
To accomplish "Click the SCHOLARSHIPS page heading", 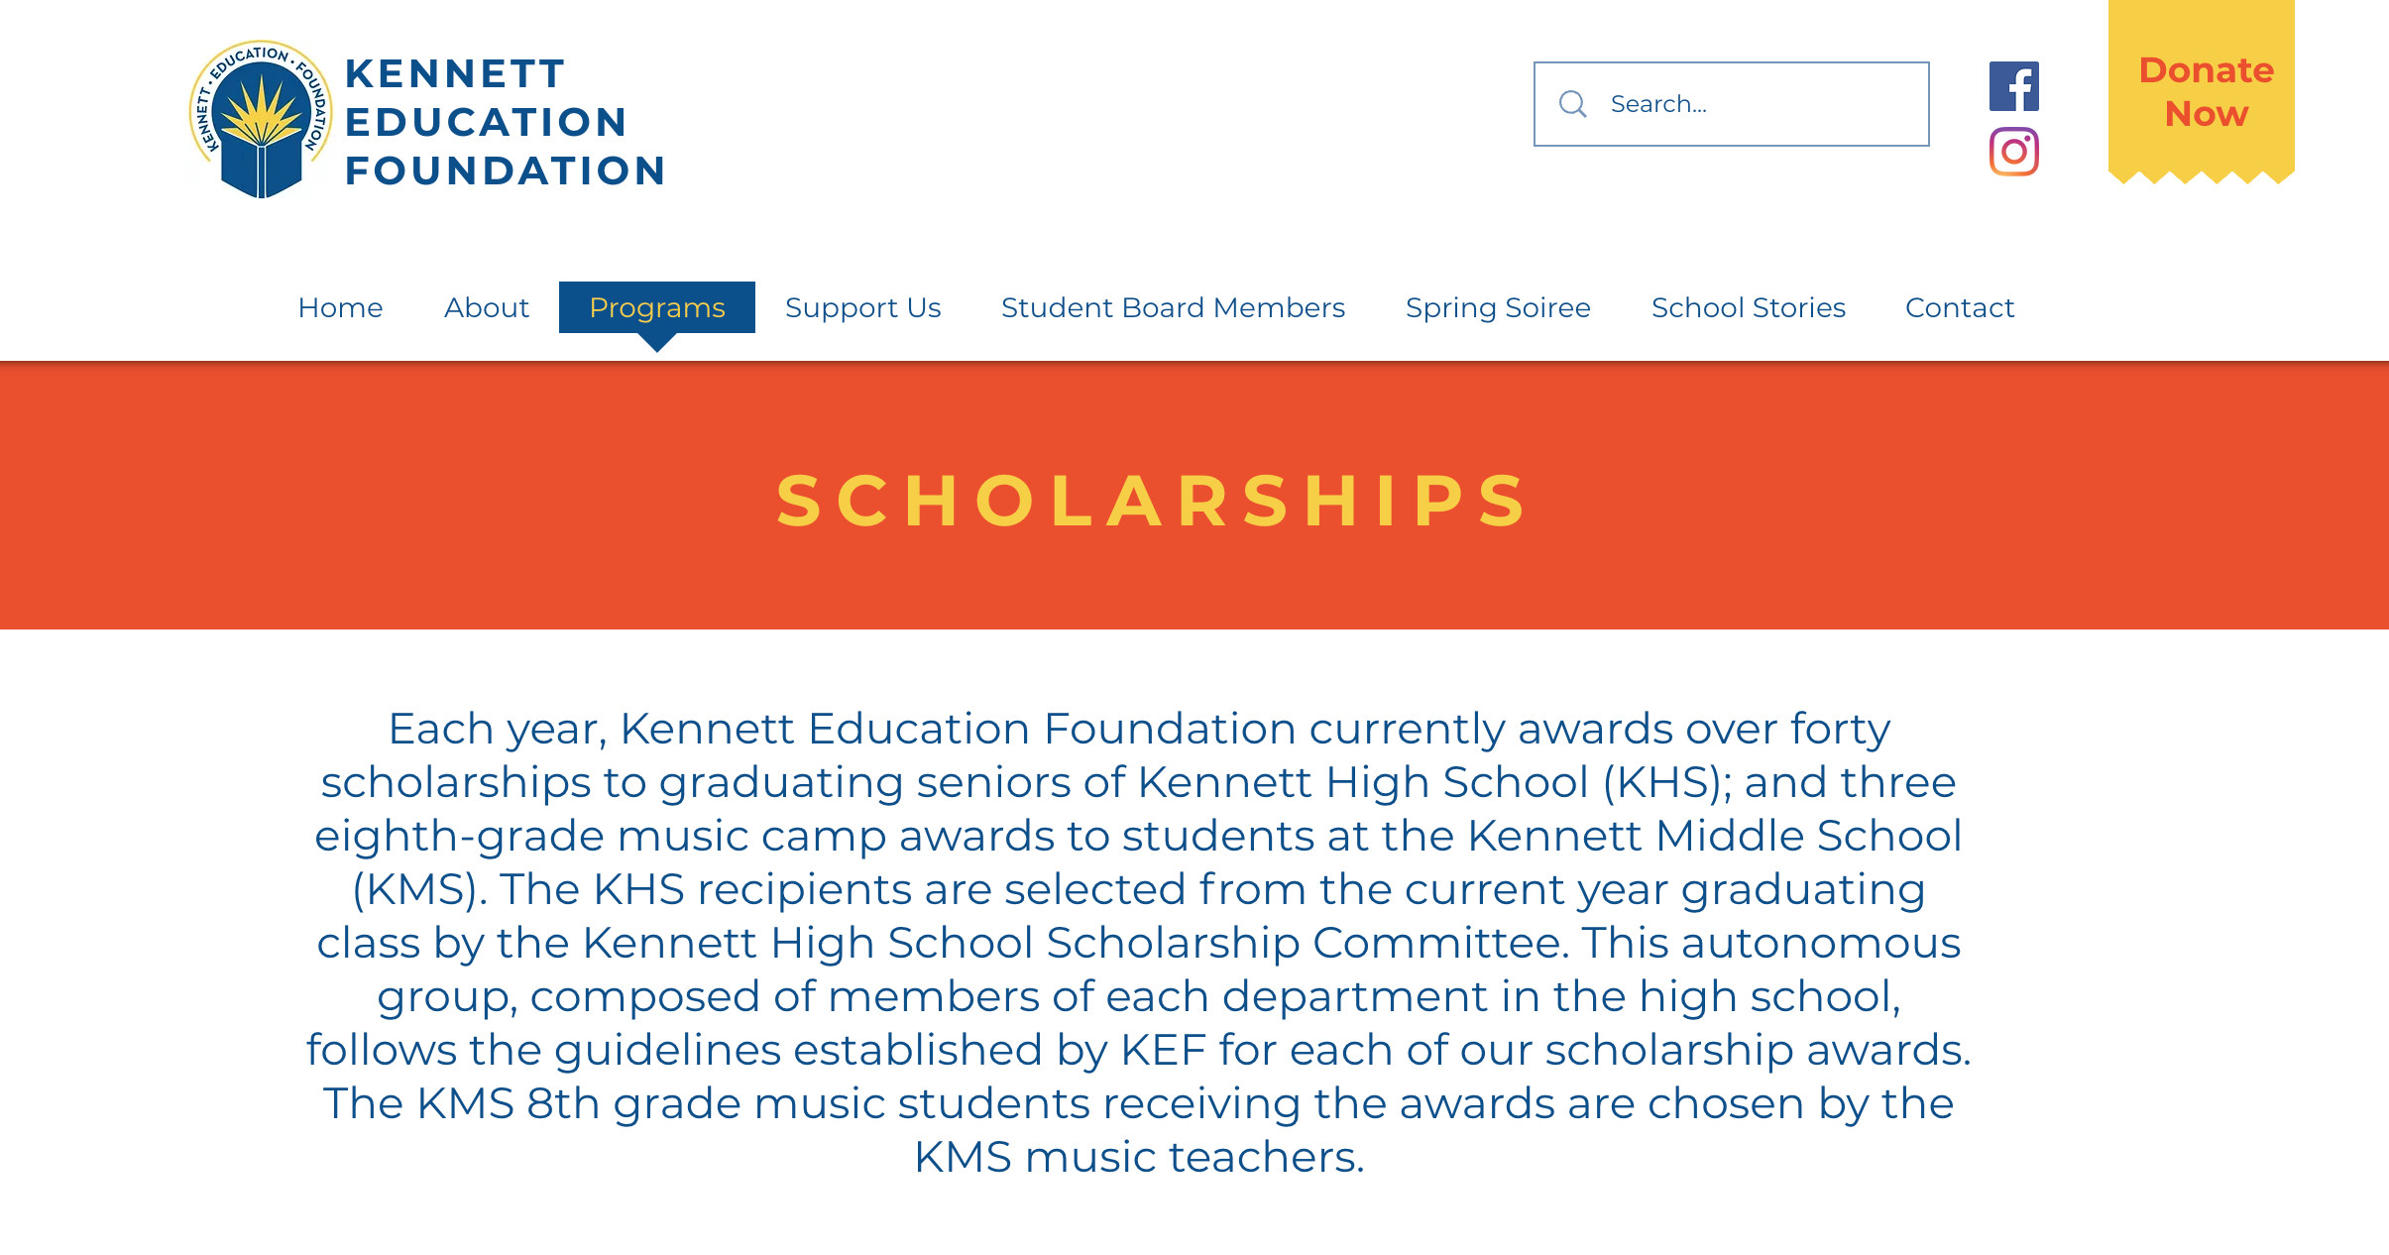I will (1151, 501).
